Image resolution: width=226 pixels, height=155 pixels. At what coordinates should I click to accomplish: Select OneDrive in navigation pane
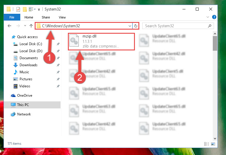[x=21, y=96]
